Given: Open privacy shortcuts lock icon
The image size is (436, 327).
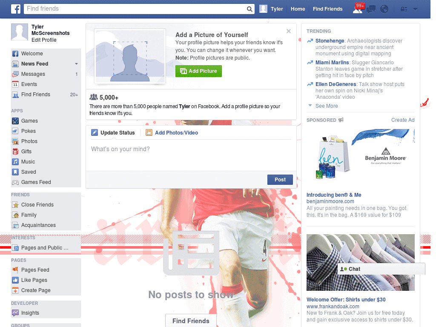Looking at the screenshot, I should pos(404,9).
